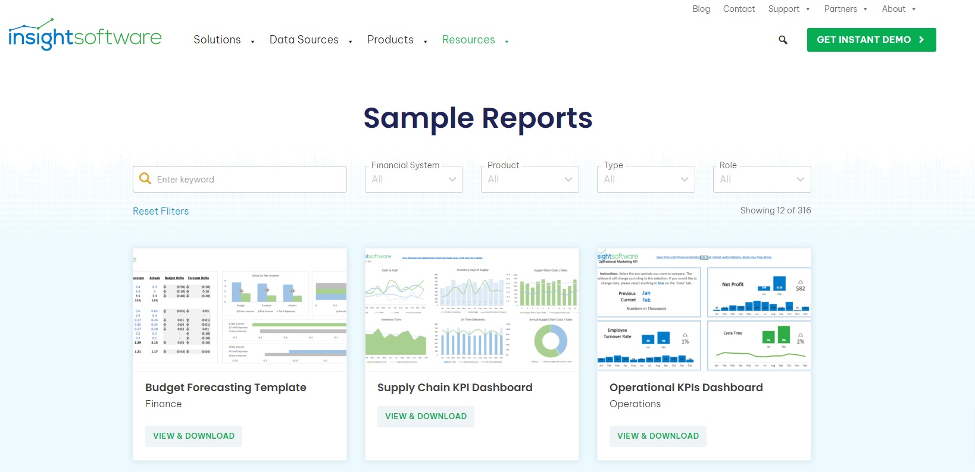This screenshot has width=975, height=472.
Task: Expand the Data Sources dropdown arrow
Action: 351,42
